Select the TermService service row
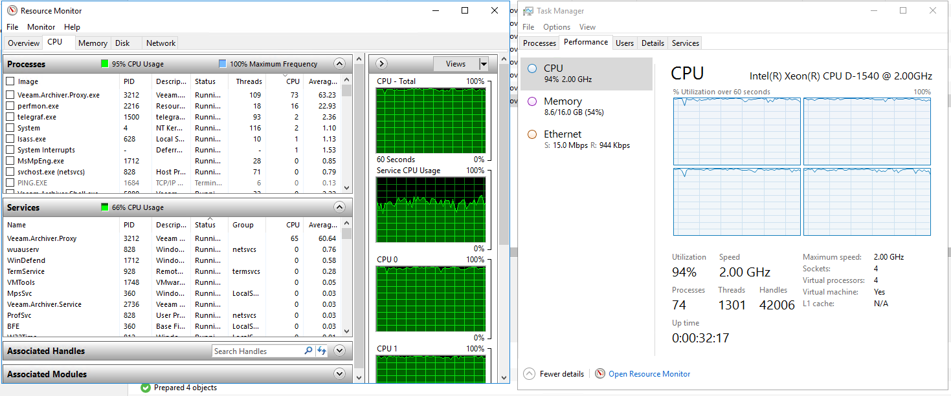 point(173,271)
